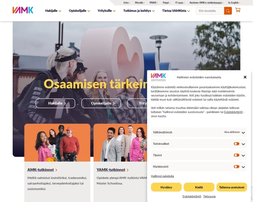Viewport: 253px width, 202px height.
Task: Toggle the Toiminnalliset cookies switch
Action: point(237,144)
